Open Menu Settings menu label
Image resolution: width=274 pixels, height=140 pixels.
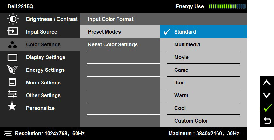tap(43, 83)
